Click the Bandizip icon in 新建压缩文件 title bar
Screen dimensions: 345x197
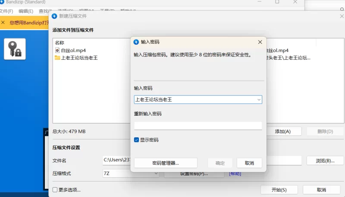[54, 16]
